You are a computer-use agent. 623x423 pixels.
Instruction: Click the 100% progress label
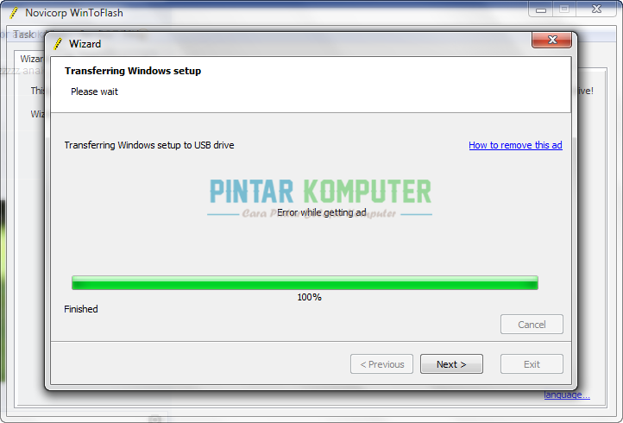coord(309,297)
